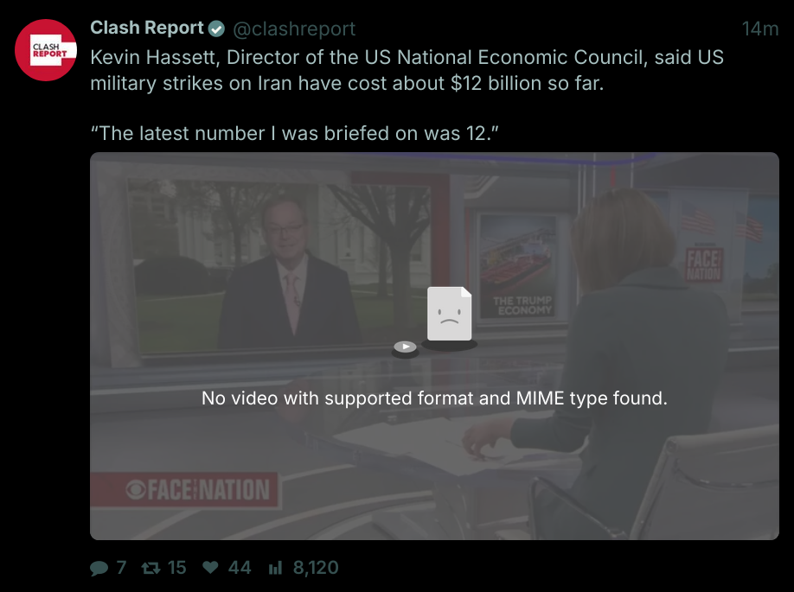The width and height of the screenshot is (794, 592).
Task: Click the Kevin Hassett post text
Action: pyautogui.click(x=407, y=70)
